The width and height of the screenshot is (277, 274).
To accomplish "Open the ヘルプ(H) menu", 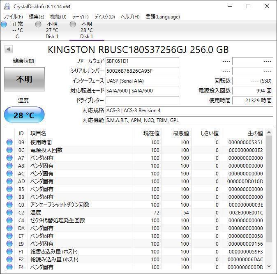I will [130, 17].
